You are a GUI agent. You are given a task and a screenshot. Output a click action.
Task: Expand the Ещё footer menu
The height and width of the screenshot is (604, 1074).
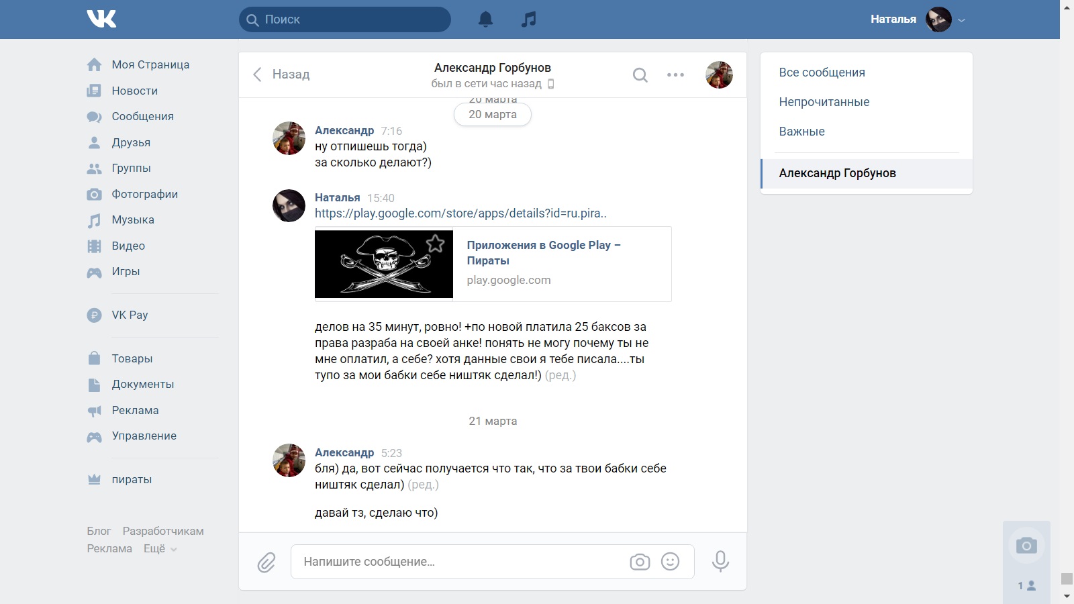(160, 549)
